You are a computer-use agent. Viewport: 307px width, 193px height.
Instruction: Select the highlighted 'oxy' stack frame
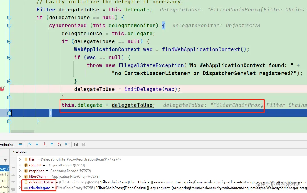point(5,168)
